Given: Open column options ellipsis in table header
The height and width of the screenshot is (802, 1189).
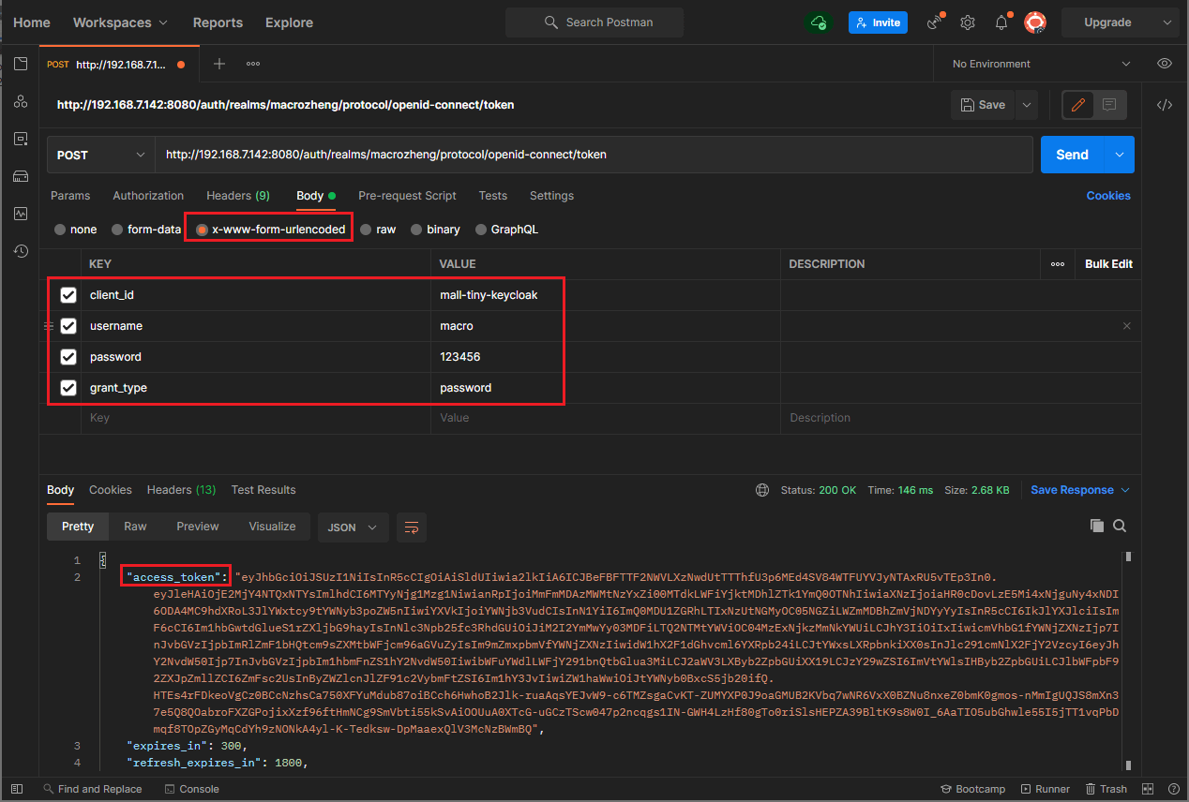Looking at the screenshot, I should [x=1058, y=264].
